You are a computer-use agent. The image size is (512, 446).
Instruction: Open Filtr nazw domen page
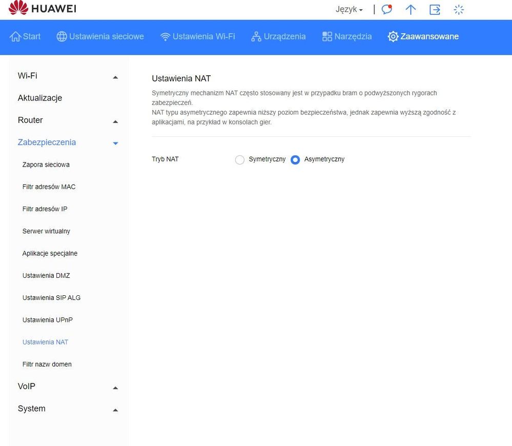click(47, 364)
